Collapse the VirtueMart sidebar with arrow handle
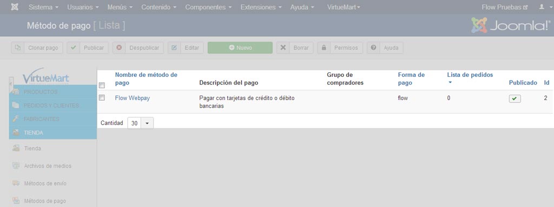The height and width of the screenshot is (207, 554). (11, 84)
